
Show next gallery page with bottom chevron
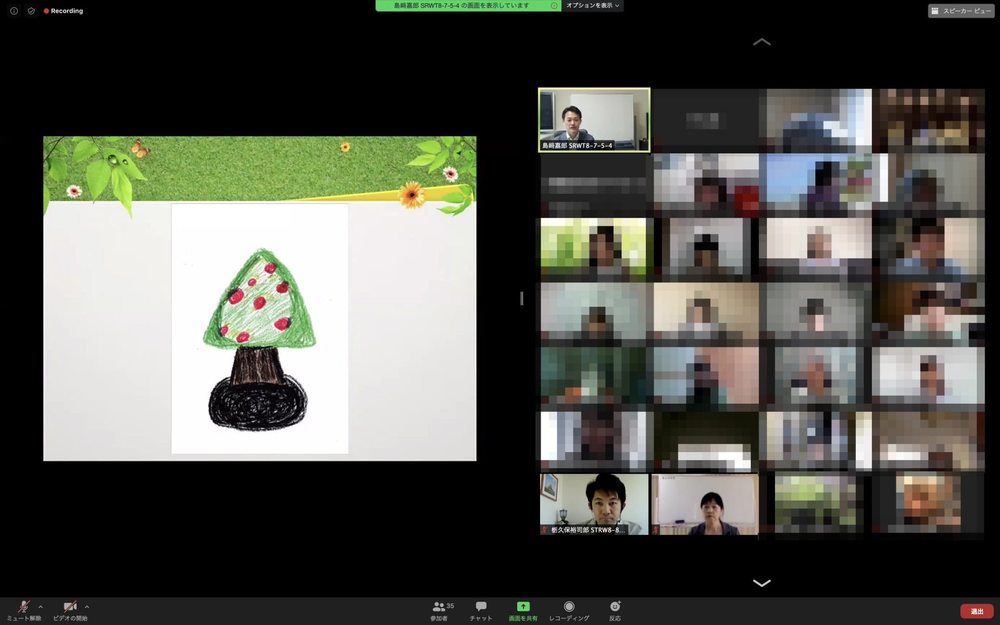(x=762, y=583)
